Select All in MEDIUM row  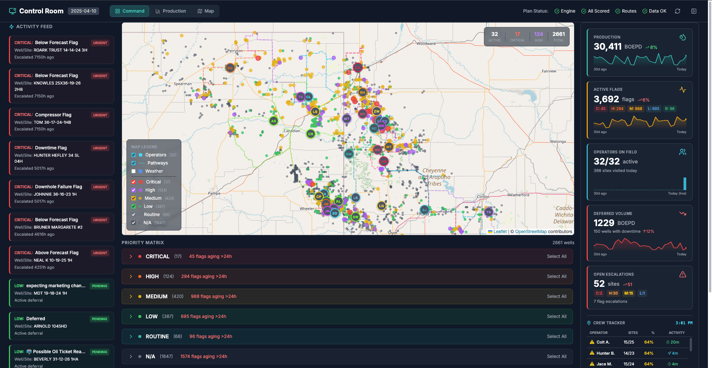[557, 296]
